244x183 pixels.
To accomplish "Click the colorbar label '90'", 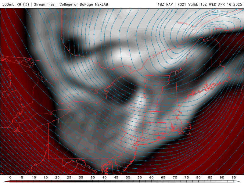I will pos(222,178).
